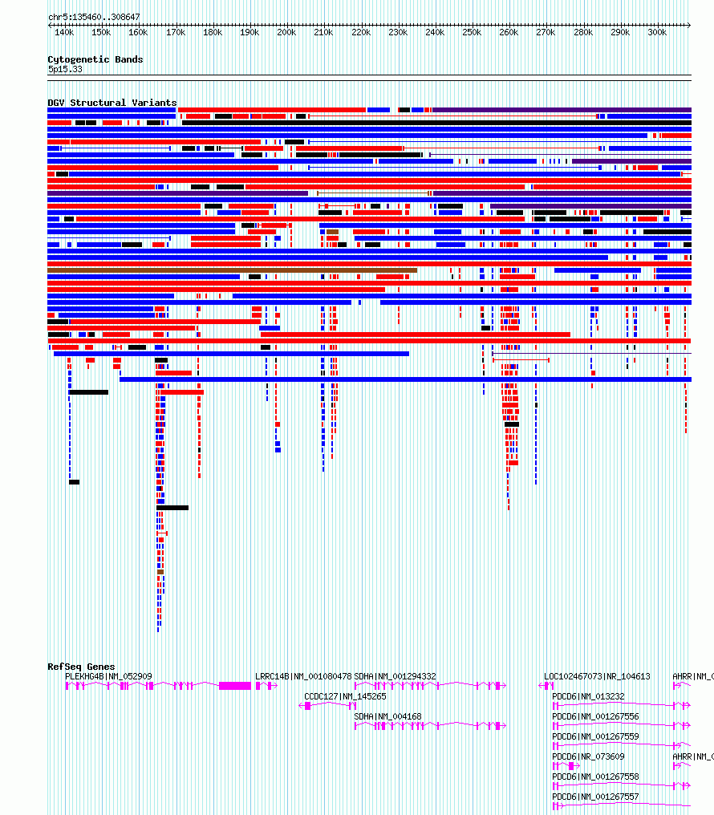
Task: Click the LOC102467073|NR_104613 gene label
Action: point(597,676)
